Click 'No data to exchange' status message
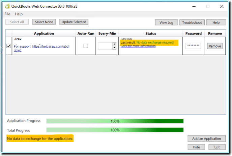232x156 pixels. pos(40,139)
